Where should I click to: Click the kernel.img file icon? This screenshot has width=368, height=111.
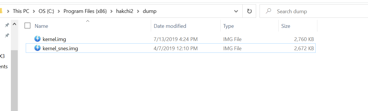[x=37, y=39]
